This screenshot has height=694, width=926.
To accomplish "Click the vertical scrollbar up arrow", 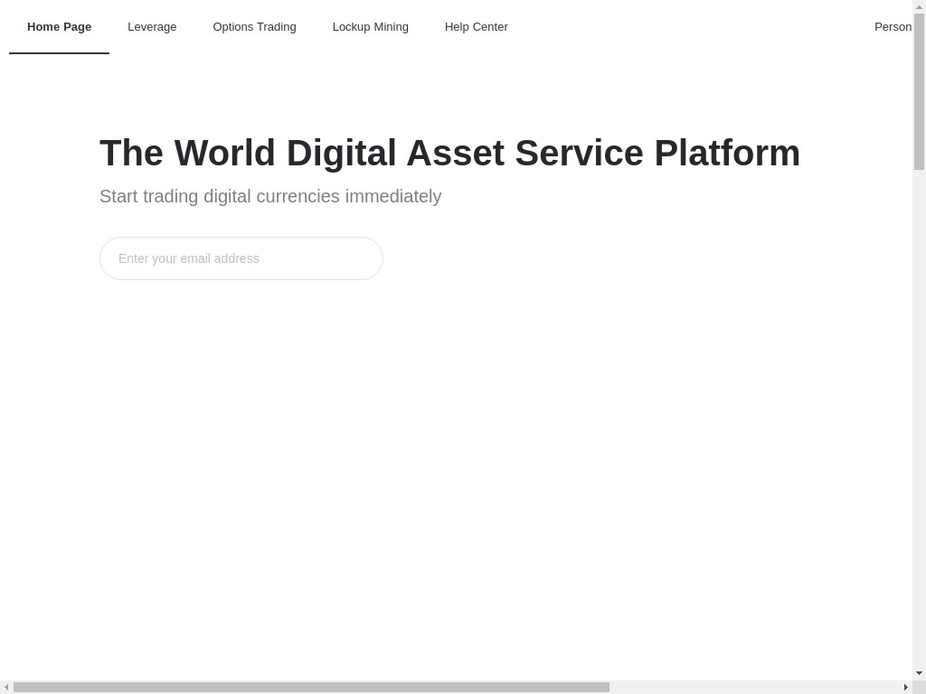I will [x=919, y=7].
